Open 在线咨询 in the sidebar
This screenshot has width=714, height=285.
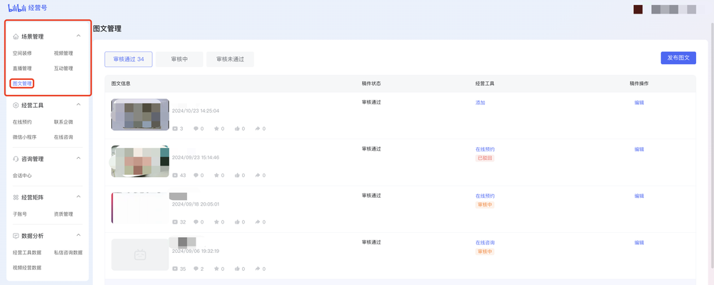click(x=64, y=137)
